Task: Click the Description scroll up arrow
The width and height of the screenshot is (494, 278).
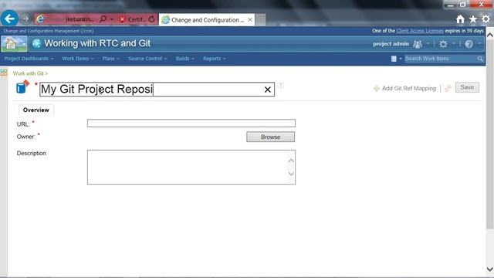Action: 291,161
